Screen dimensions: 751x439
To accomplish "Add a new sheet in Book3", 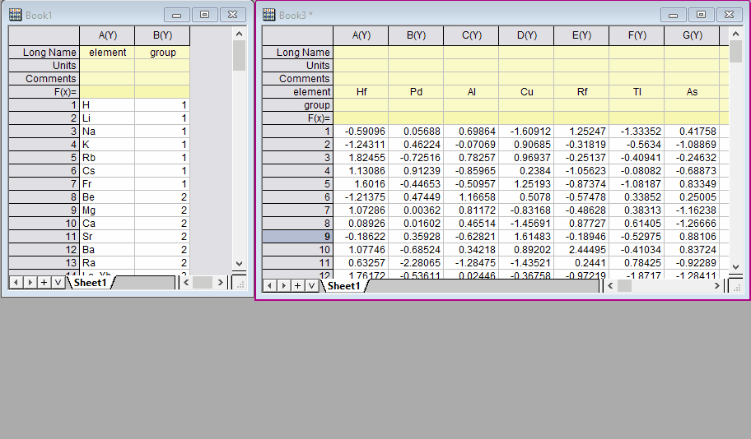I will [x=296, y=285].
